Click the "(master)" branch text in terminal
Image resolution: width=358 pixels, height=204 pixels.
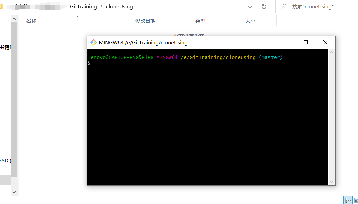pos(271,57)
